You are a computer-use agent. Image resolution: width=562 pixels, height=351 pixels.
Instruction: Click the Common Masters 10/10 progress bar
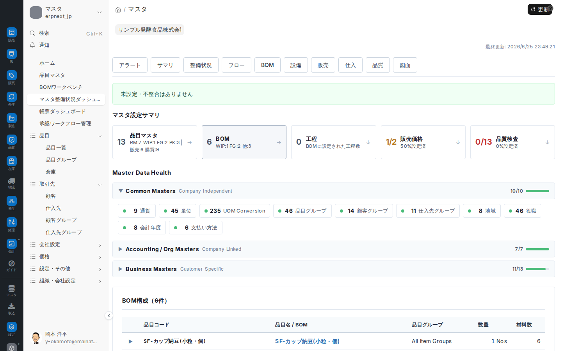click(x=537, y=191)
